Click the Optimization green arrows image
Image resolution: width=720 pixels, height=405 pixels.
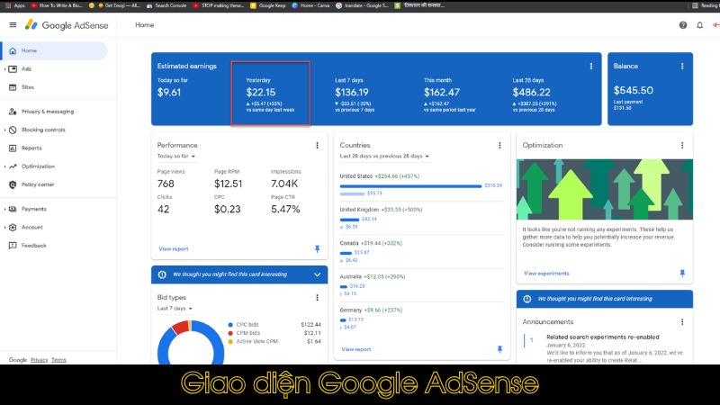[x=605, y=189]
